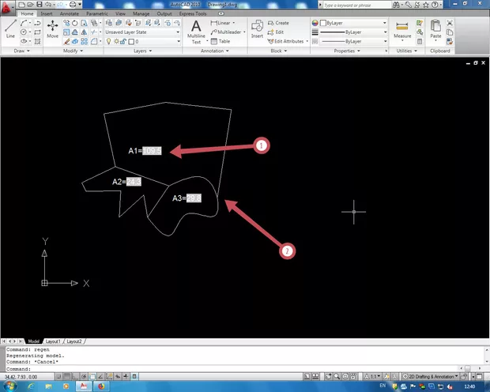Insert a Table annotation

[224, 41]
